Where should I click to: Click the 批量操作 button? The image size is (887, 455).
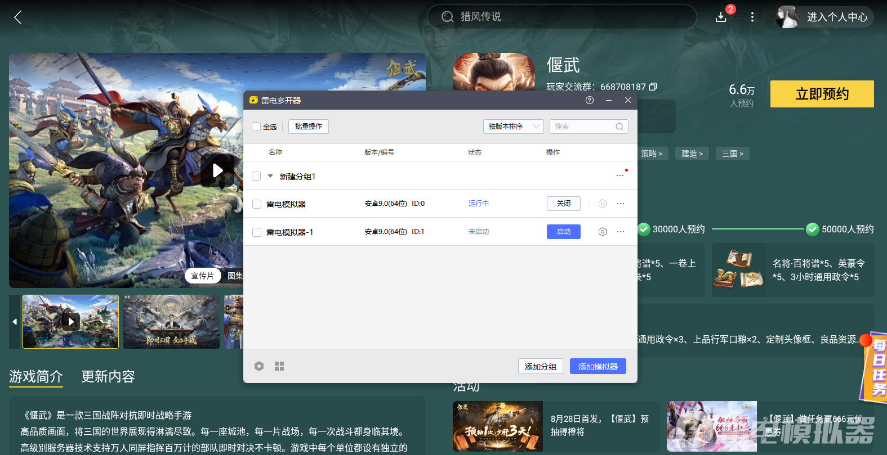click(309, 127)
